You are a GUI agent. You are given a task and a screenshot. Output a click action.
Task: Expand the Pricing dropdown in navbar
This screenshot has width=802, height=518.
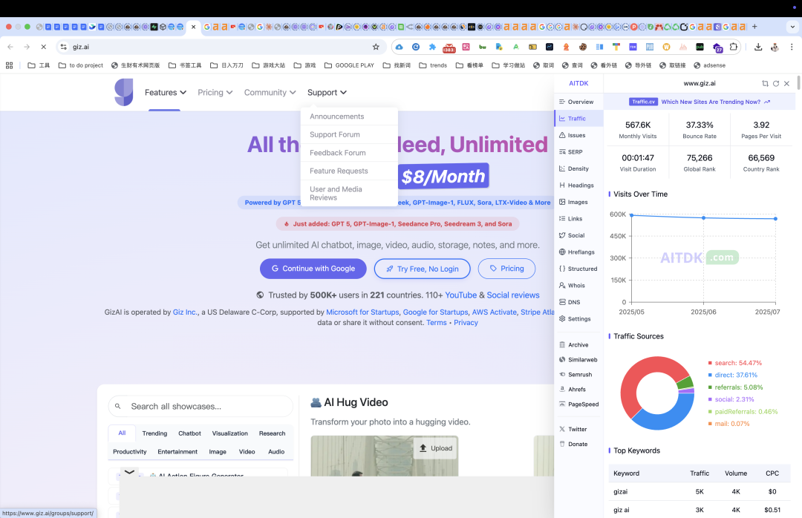point(215,93)
